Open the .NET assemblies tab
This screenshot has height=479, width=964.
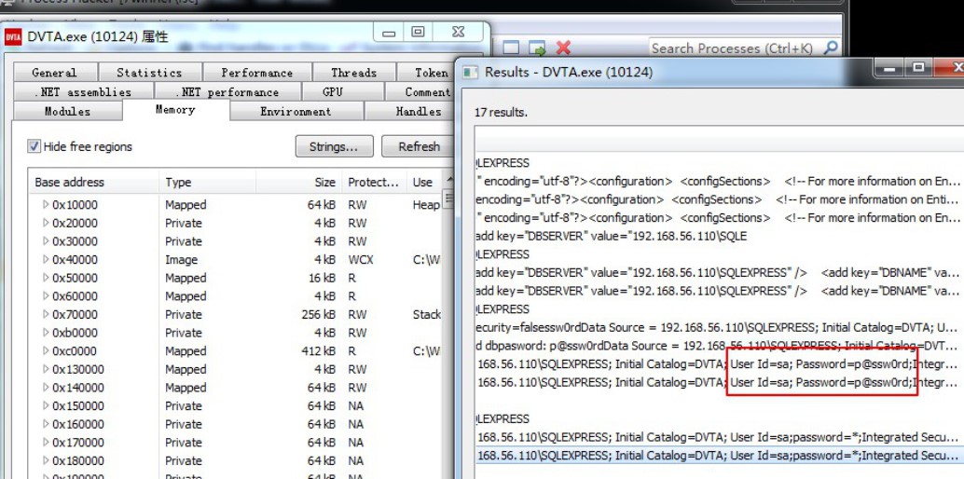82,92
